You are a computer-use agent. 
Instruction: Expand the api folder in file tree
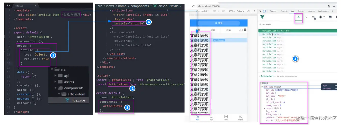click(56, 76)
